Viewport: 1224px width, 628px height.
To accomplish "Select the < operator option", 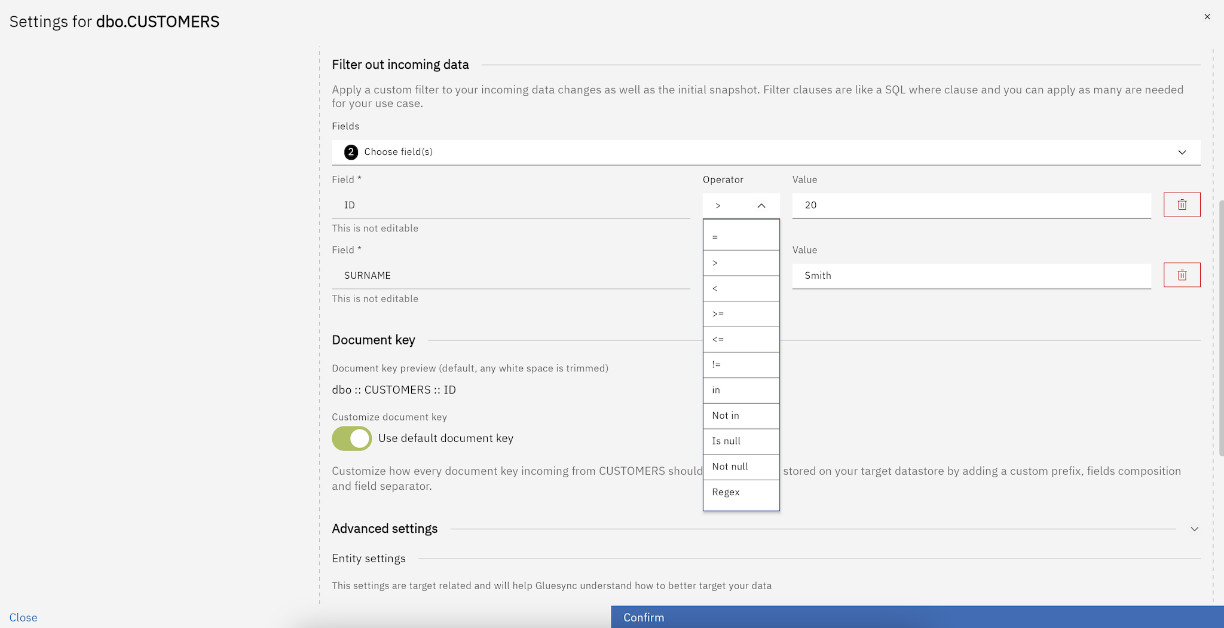I will pyautogui.click(x=741, y=288).
